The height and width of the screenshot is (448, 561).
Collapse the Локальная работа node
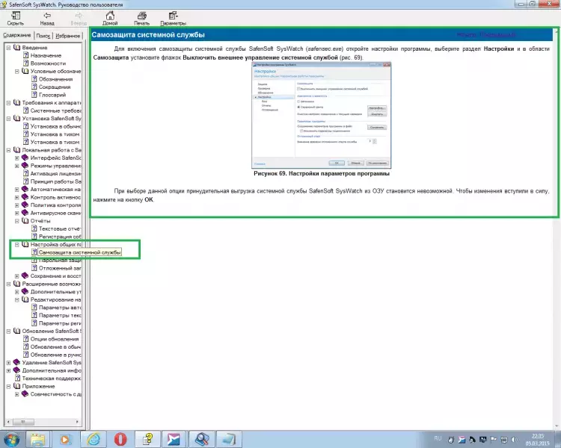tap(8, 150)
